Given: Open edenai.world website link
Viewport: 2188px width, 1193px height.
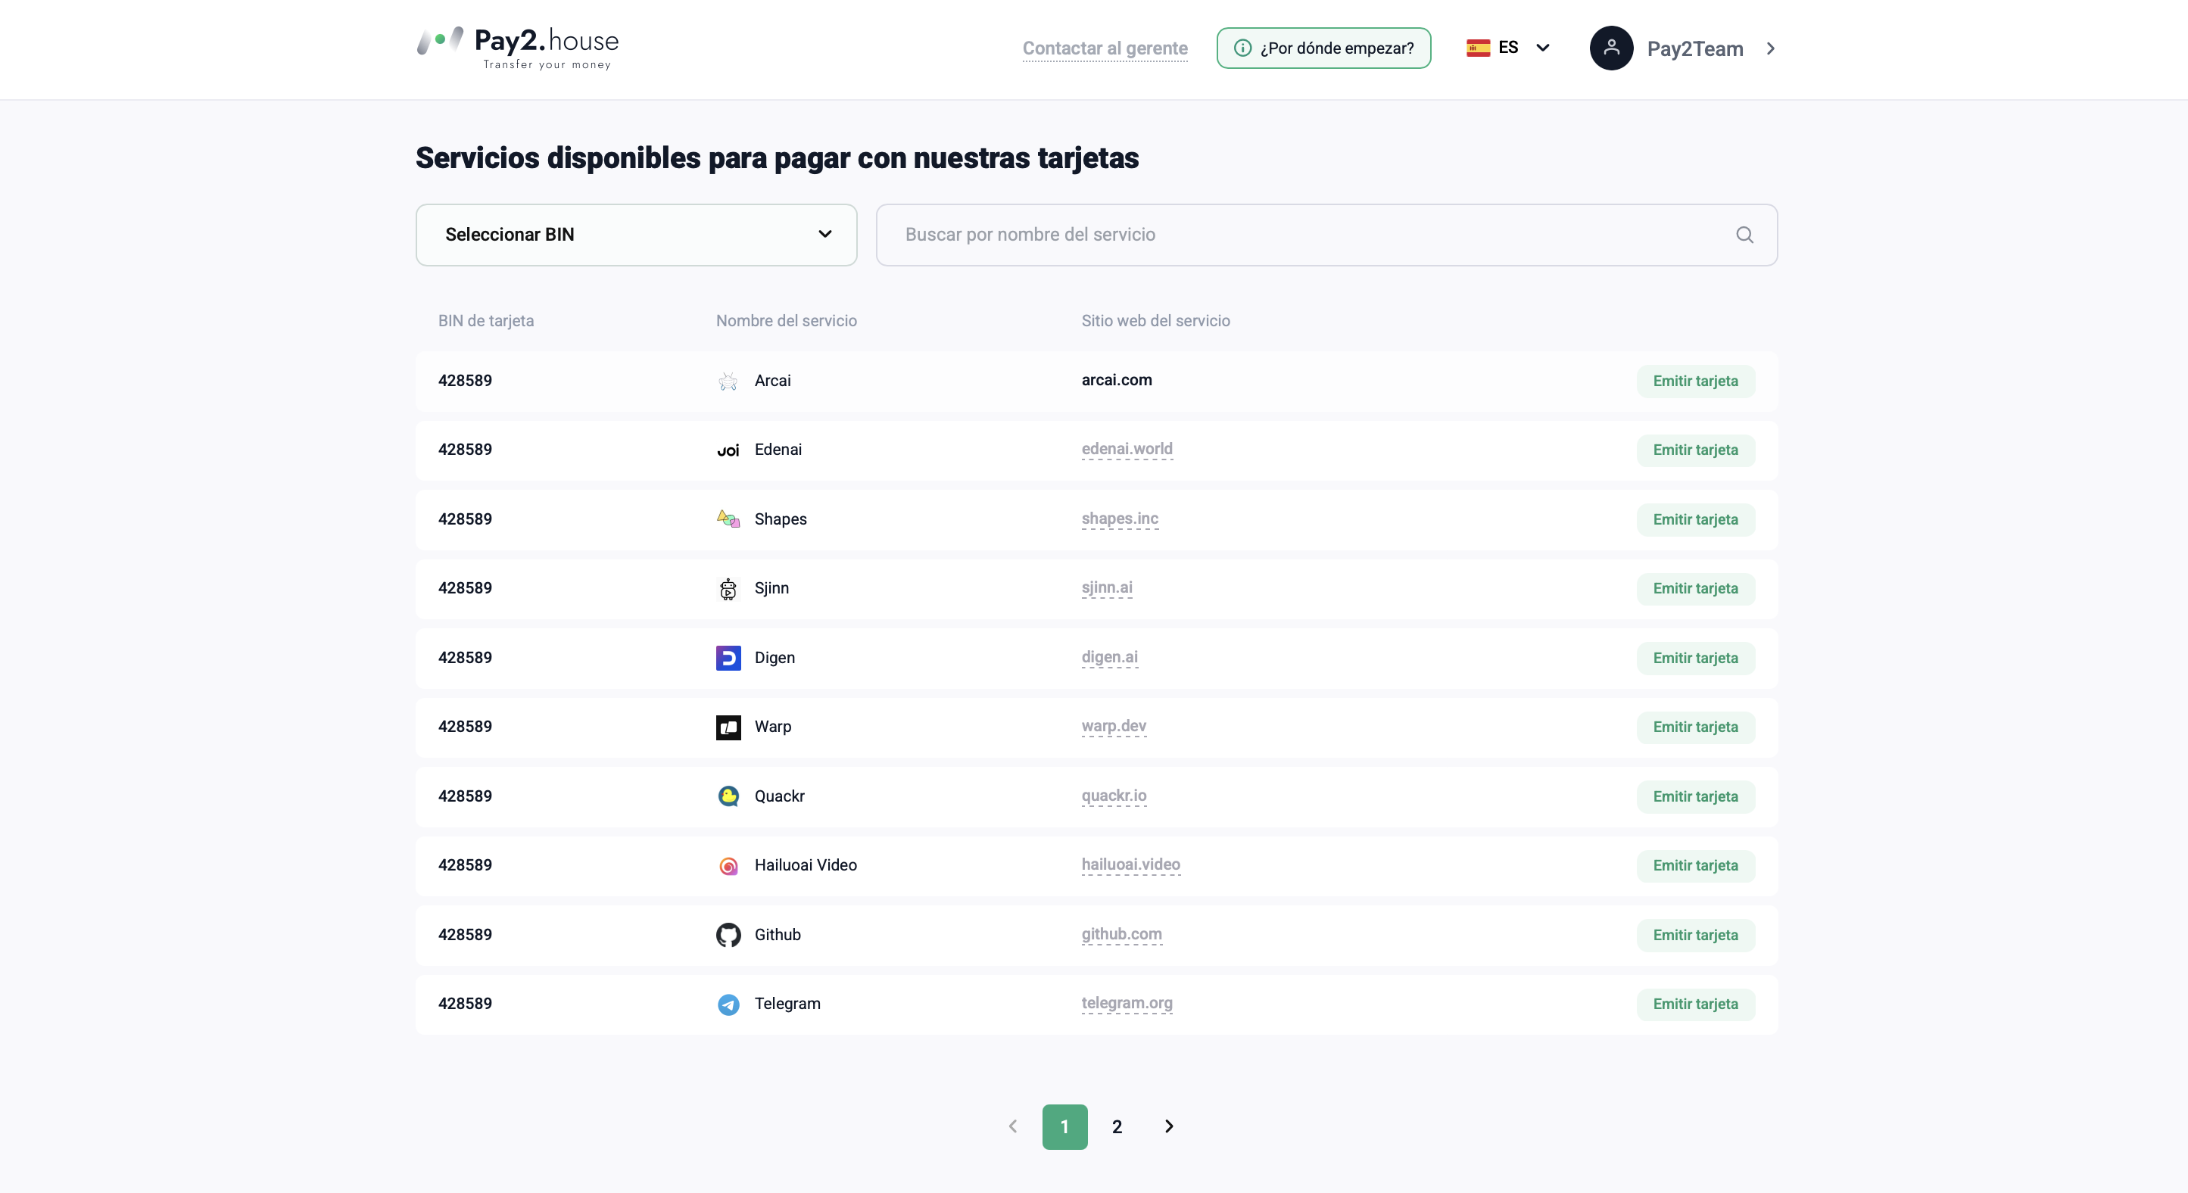Looking at the screenshot, I should tap(1127, 449).
